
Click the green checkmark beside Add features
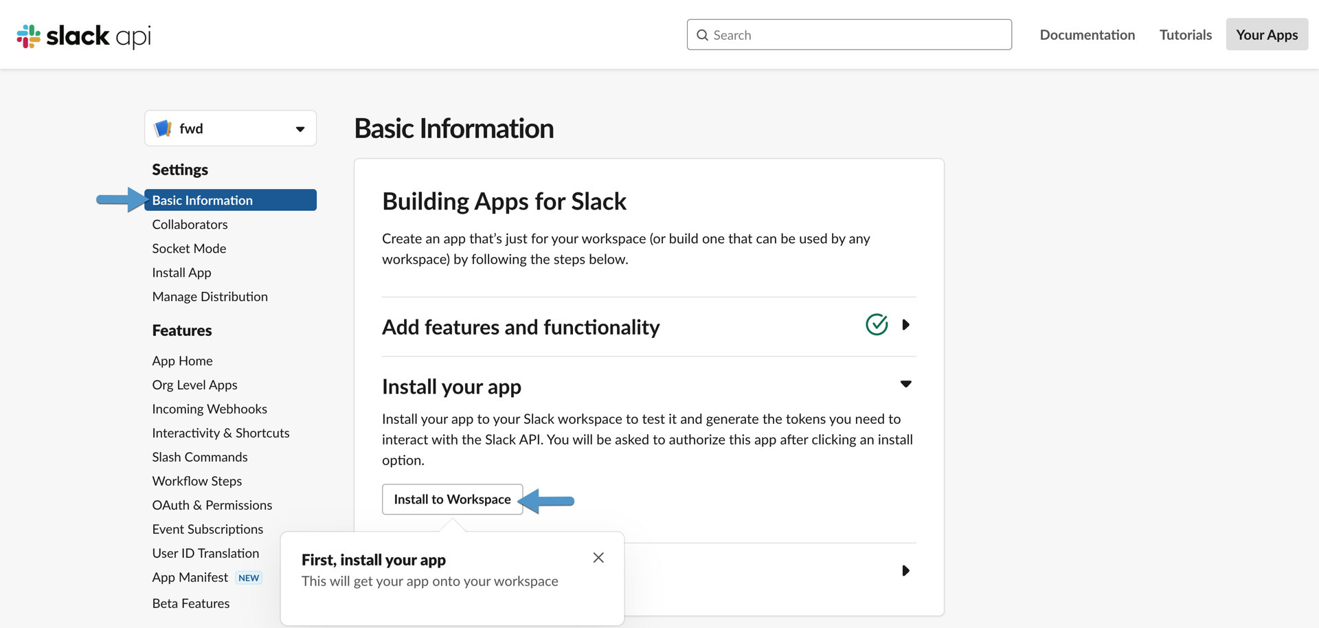point(877,324)
